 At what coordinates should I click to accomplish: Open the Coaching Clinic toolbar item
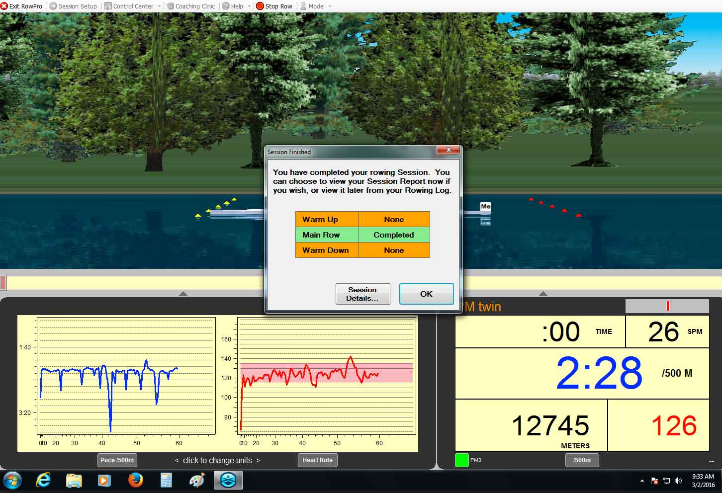[x=190, y=6]
